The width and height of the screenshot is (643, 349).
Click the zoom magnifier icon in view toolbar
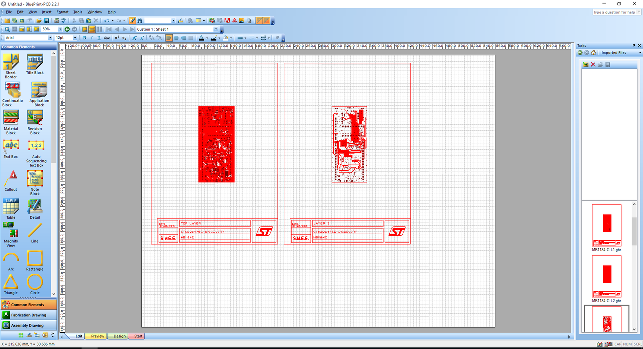pos(7,29)
